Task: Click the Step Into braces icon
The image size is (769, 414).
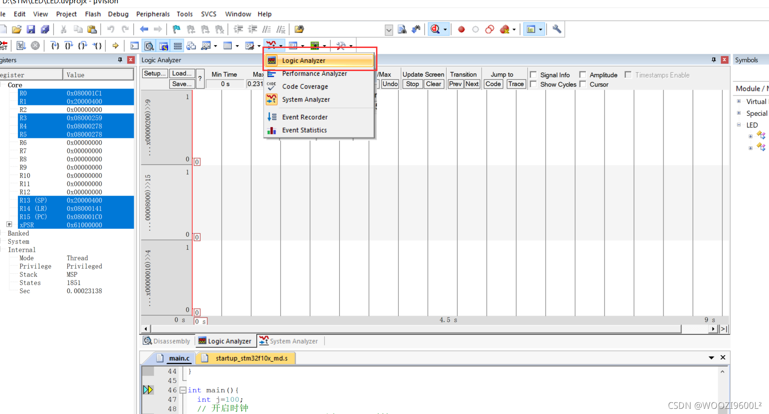Action: (55, 46)
